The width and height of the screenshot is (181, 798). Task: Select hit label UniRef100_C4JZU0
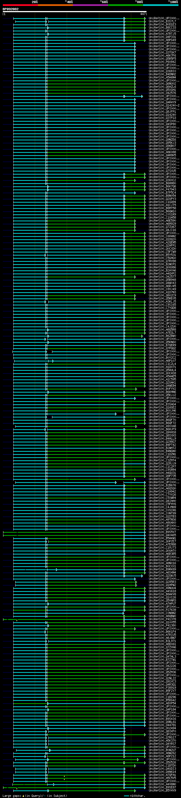click(162, 326)
